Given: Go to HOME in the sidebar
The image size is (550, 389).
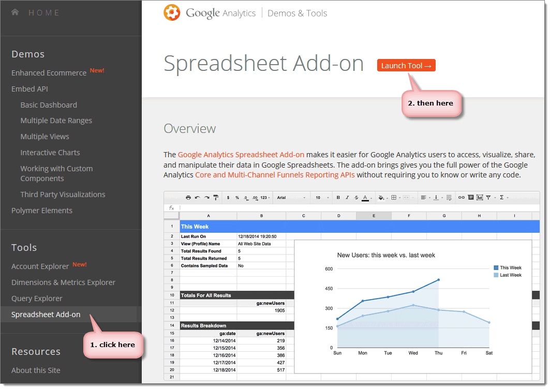Looking at the screenshot, I should [x=44, y=12].
